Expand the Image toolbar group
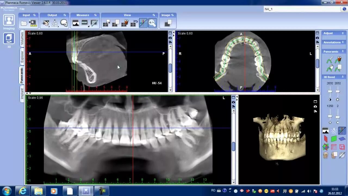The height and width of the screenshot is (196, 348). coord(172,15)
